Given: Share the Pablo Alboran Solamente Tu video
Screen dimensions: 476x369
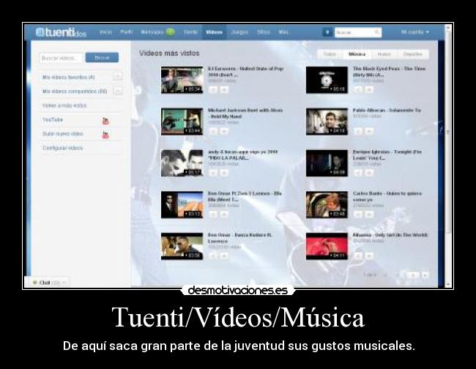Looking at the screenshot, I should pos(358,131).
